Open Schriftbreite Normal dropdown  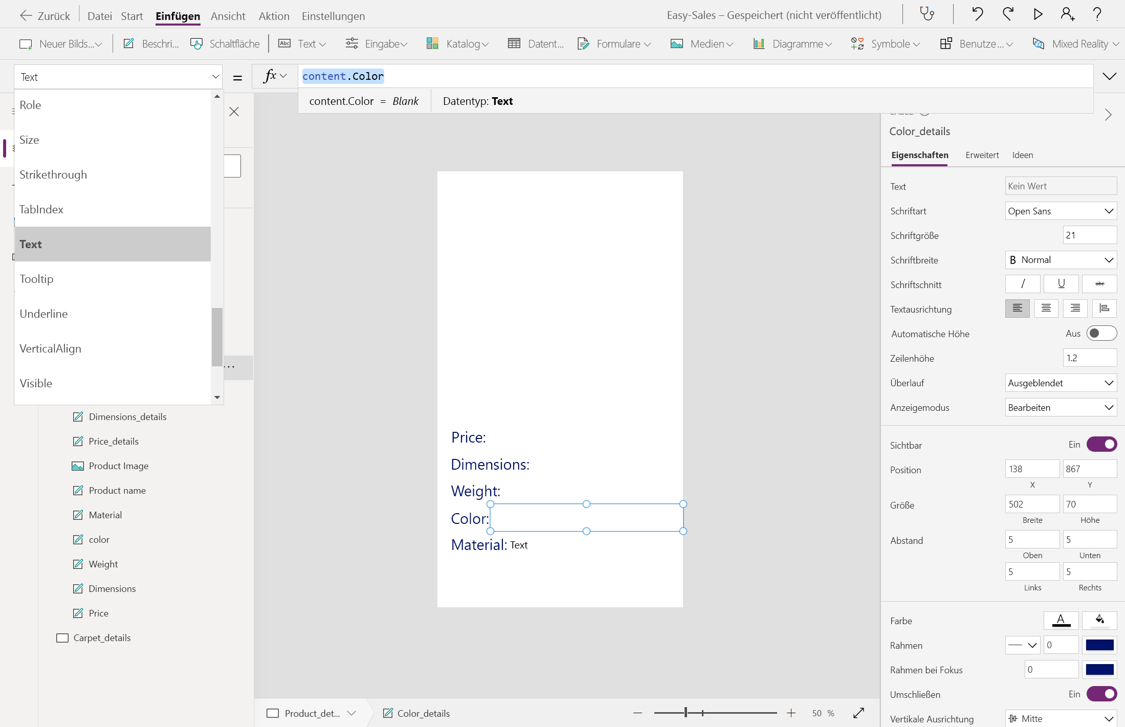point(1061,260)
